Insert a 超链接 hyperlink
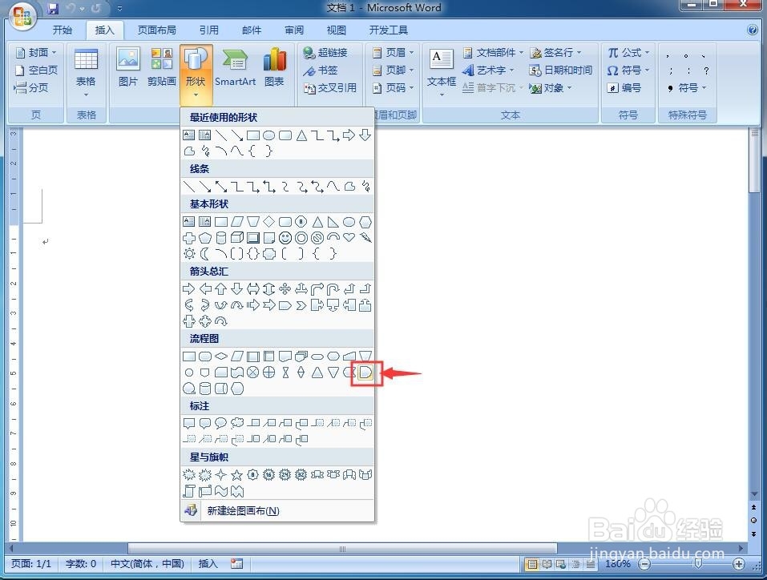This screenshot has height=580, width=767. point(325,52)
